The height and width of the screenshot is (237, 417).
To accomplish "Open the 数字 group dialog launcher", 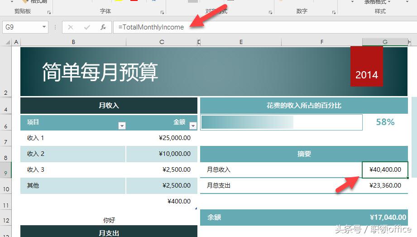I will point(334,12).
